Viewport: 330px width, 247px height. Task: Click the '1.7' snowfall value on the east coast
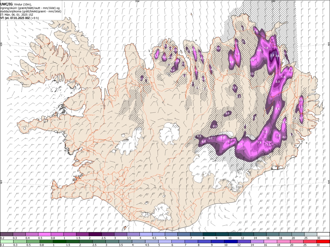pyautogui.click(x=301, y=108)
